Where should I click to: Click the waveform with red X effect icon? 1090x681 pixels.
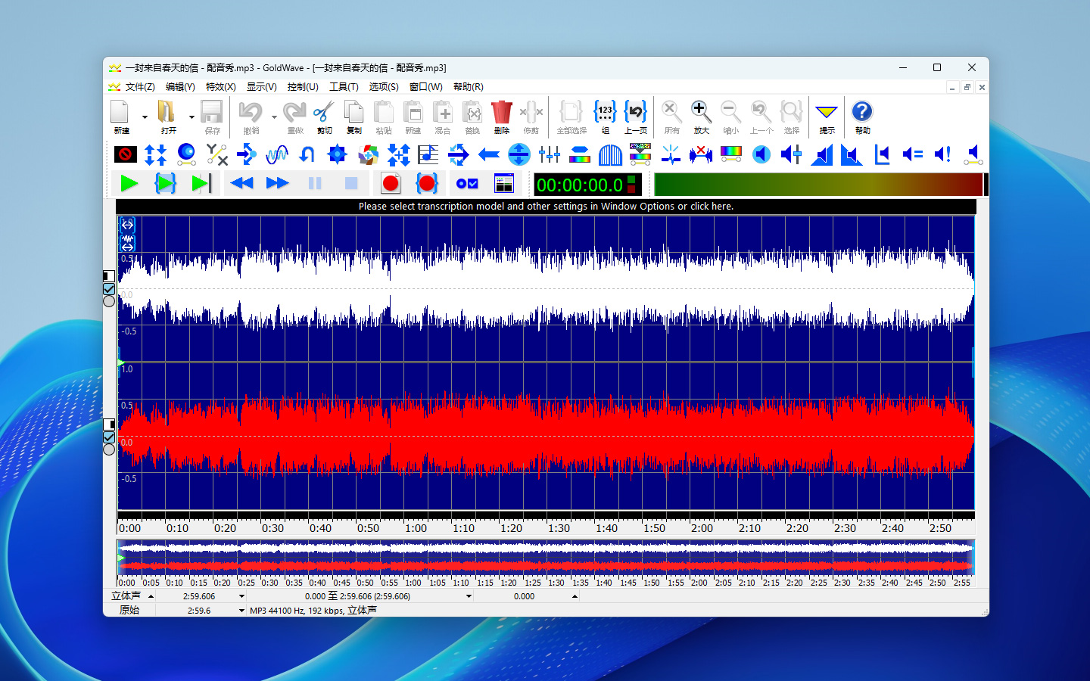(x=701, y=155)
